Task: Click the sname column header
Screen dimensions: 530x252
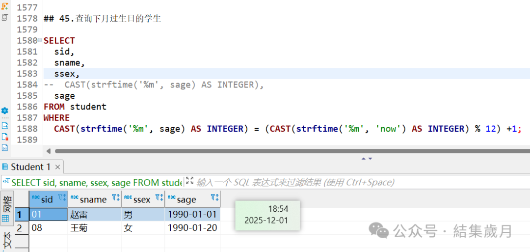Action: [x=95, y=199]
